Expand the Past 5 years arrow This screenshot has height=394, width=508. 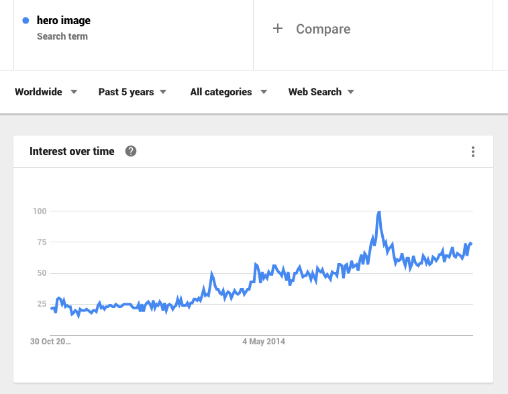[163, 92]
